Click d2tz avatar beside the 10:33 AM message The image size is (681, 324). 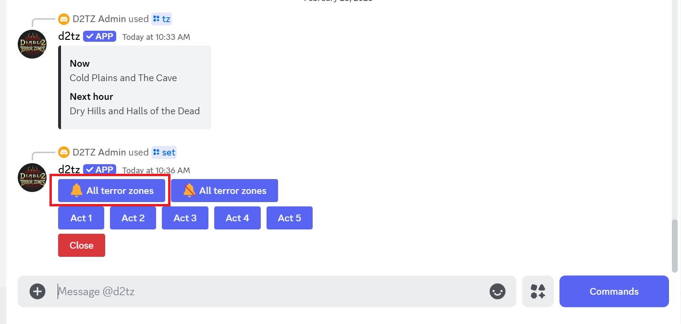pyautogui.click(x=32, y=44)
